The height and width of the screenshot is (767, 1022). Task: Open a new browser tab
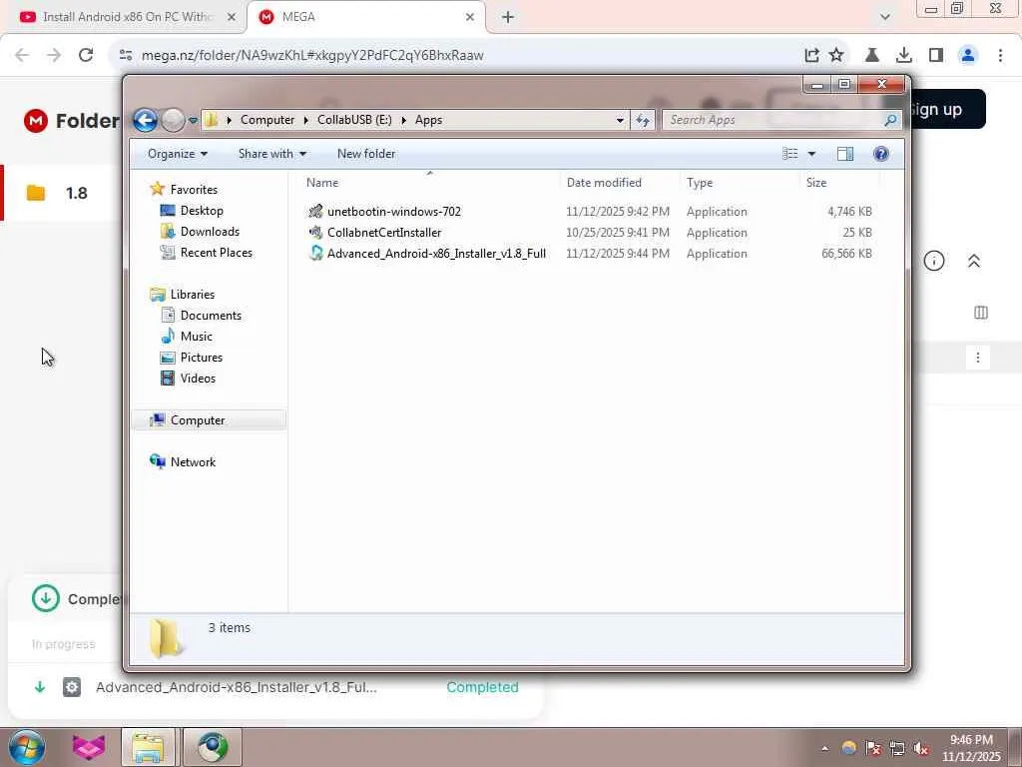point(508,17)
